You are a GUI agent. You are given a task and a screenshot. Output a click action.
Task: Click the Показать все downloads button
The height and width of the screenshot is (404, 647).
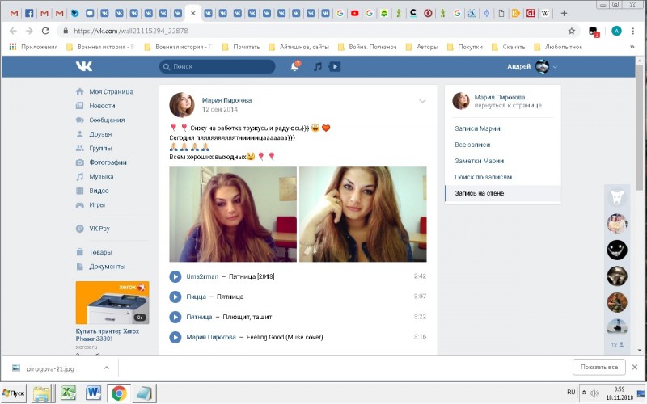599,368
